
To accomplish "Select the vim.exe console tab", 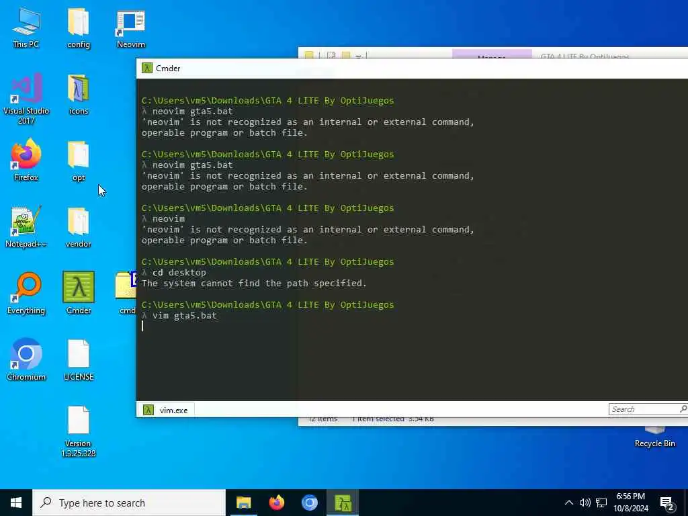I will [x=167, y=411].
